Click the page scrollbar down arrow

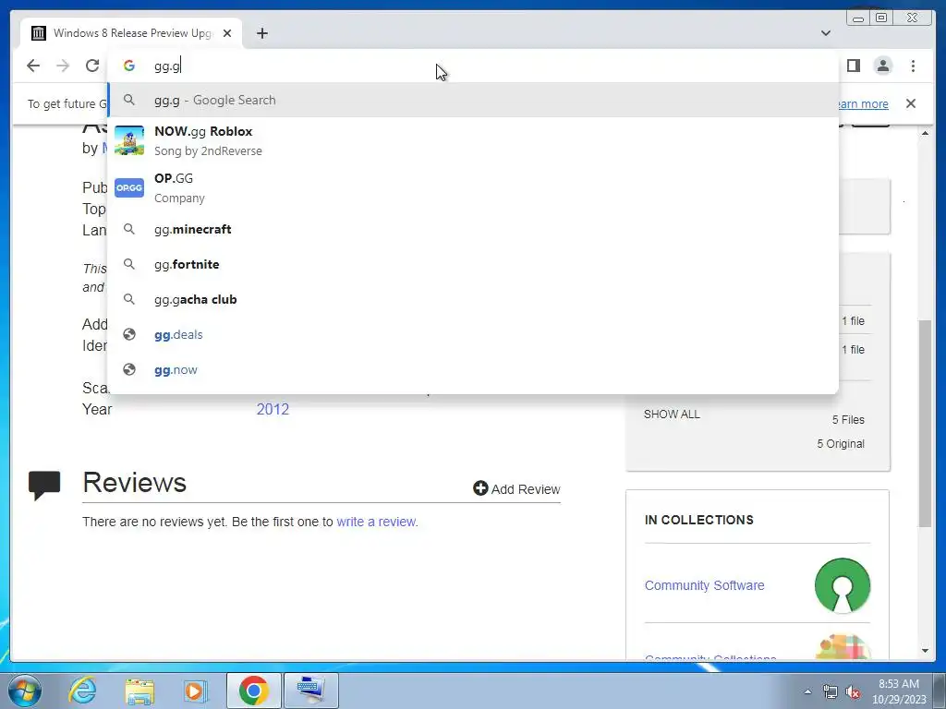click(x=925, y=651)
